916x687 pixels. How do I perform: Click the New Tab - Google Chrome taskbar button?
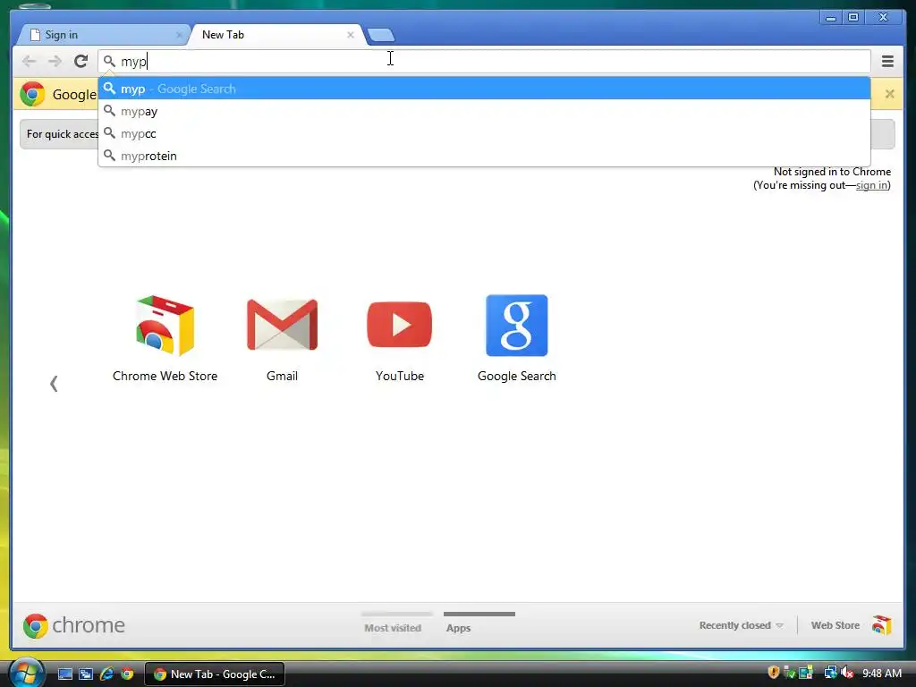point(215,674)
